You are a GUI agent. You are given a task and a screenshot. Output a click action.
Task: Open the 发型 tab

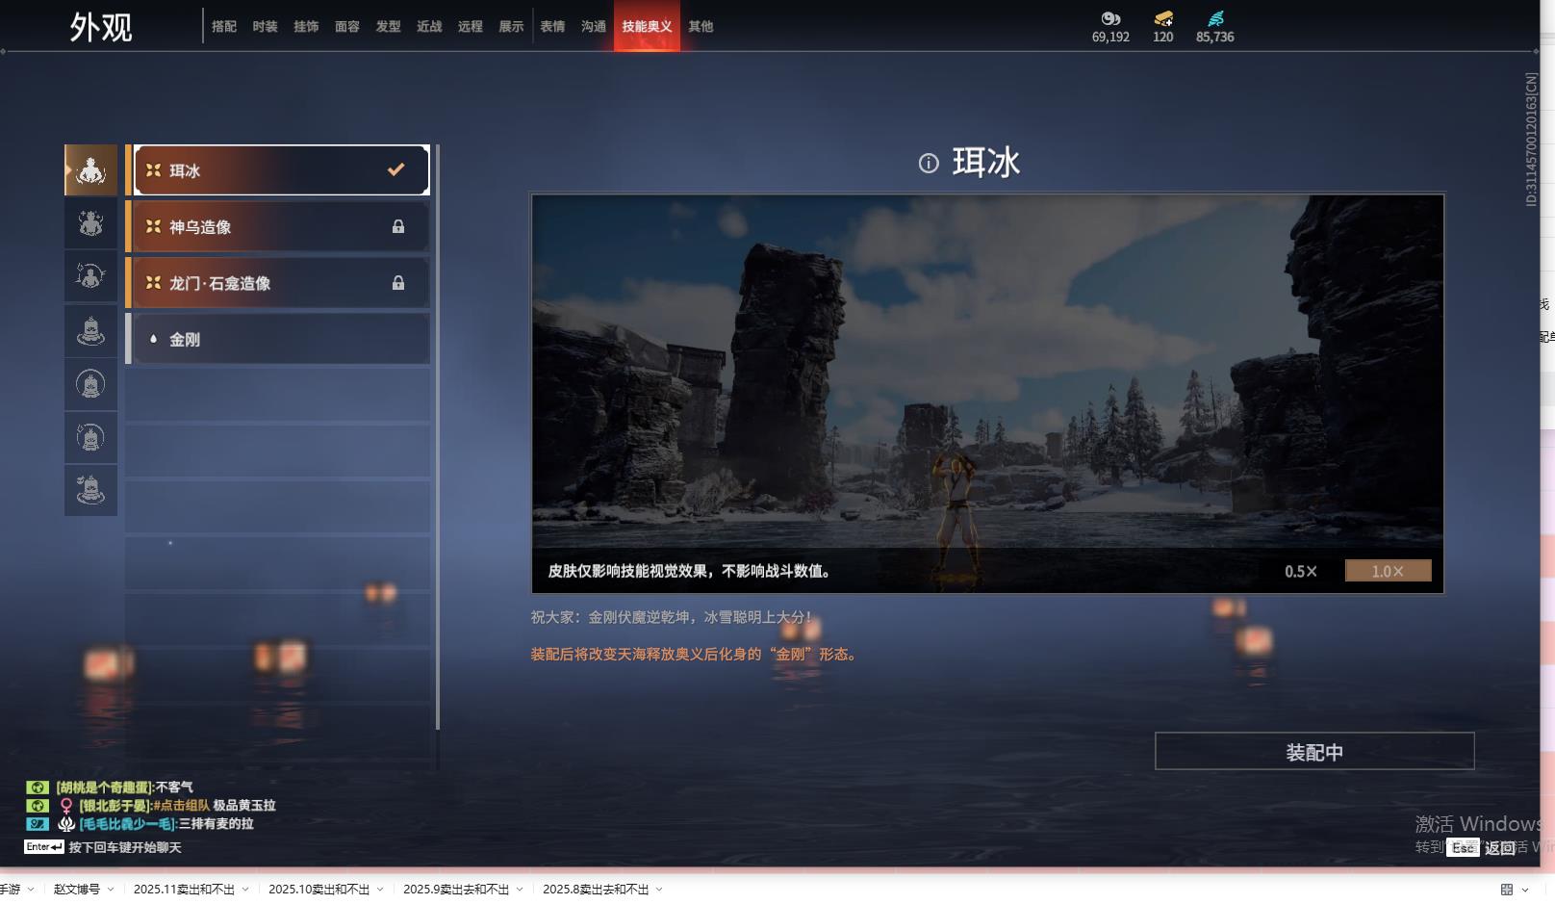click(388, 27)
